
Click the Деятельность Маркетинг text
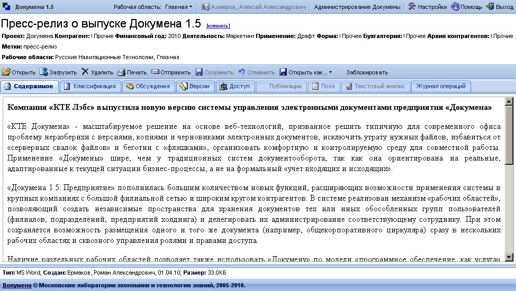tap(219, 36)
